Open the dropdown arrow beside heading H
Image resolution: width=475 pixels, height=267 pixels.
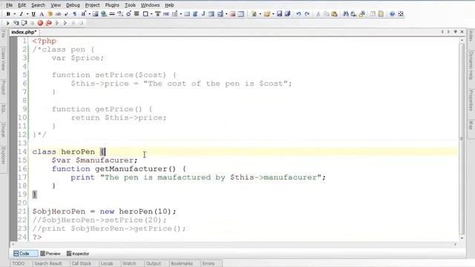89,14
